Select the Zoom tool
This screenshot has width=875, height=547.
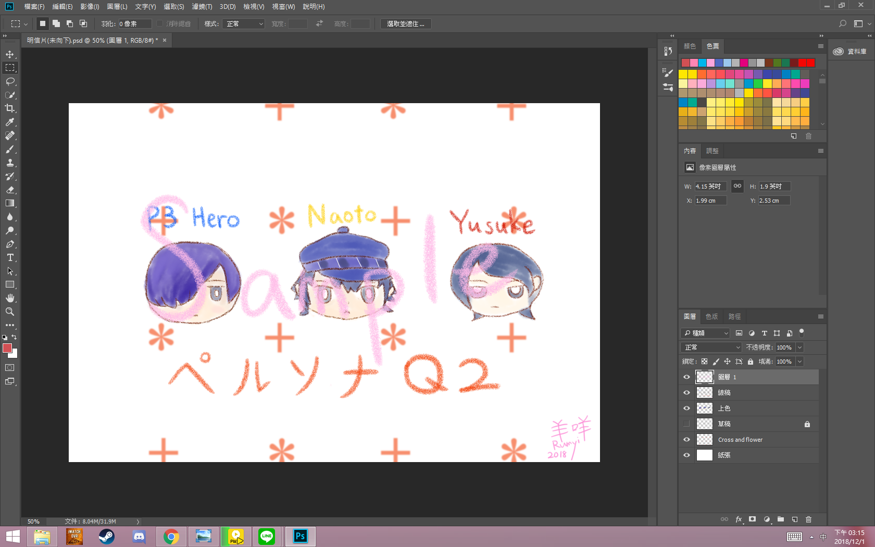10,312
